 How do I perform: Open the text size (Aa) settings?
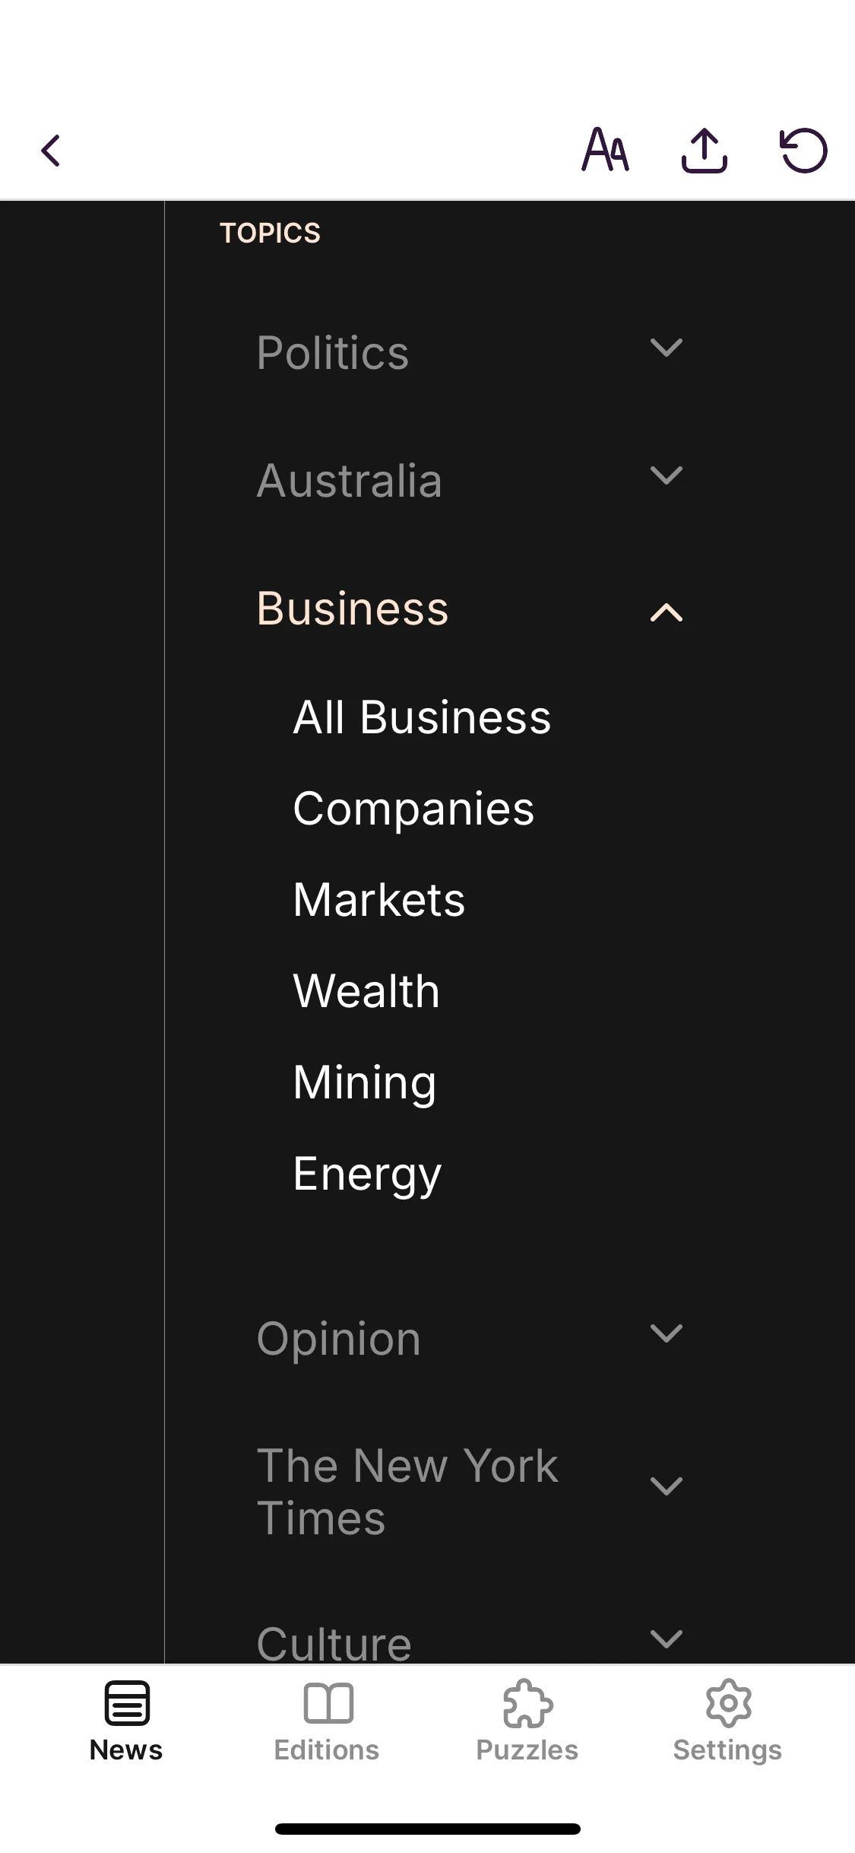click(x=605, y=150)
